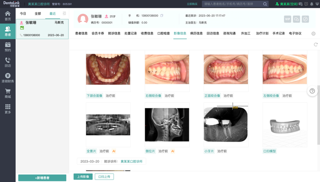320x182 pixels.
Task: Click the AI badge on 全景片
Action: point(114,151)
